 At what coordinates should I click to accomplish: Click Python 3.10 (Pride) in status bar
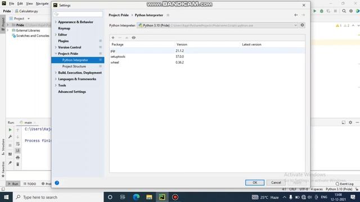(x=339, y=189)
